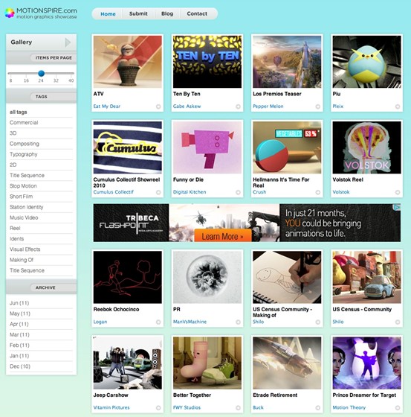The height and width of the screenshot is (417, 411).
Task: Click the round icon on the Volstok Reel card
Action: (x=398, y=192)
